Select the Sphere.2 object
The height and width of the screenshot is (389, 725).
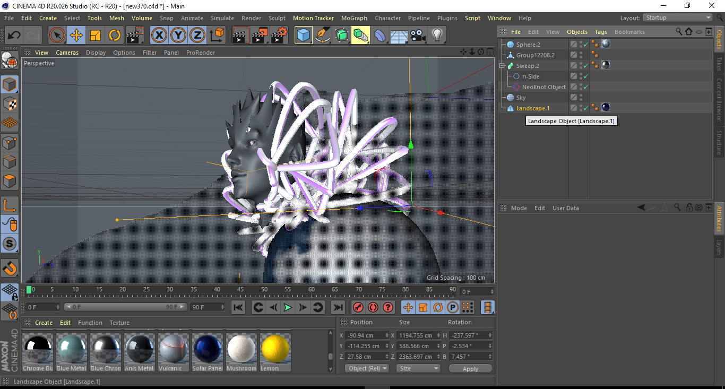pos(528,45)
